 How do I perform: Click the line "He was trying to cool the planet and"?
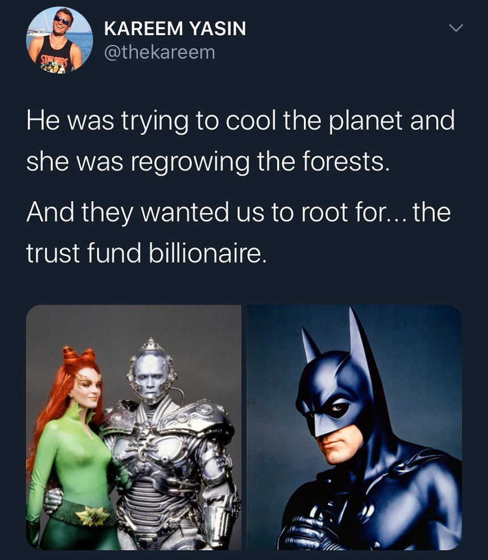tap(240, 122)
